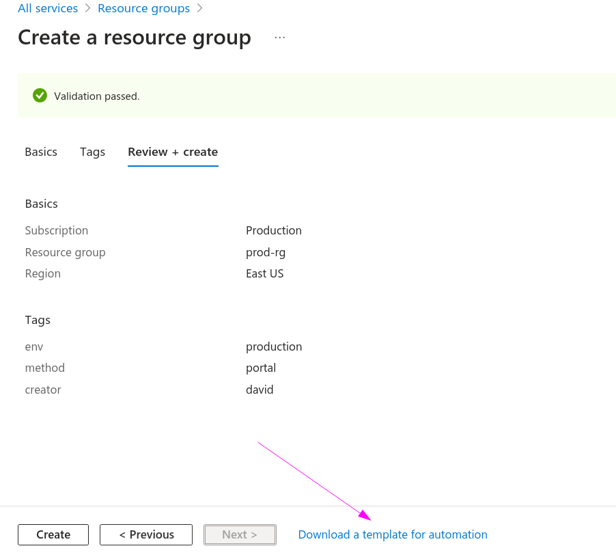
Task: Click the Validation passed message text
Action: (97, 96)
